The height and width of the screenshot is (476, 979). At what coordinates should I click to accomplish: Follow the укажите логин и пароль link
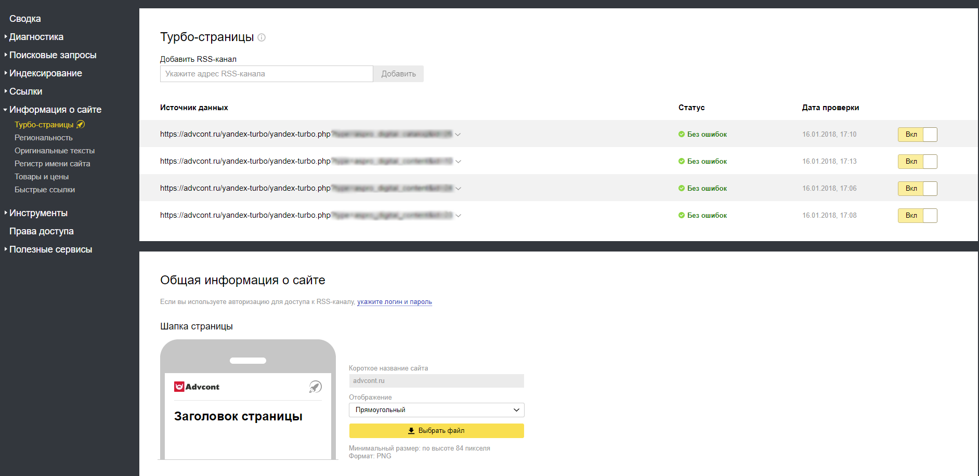pyautogui.click(x=394, y=302)
